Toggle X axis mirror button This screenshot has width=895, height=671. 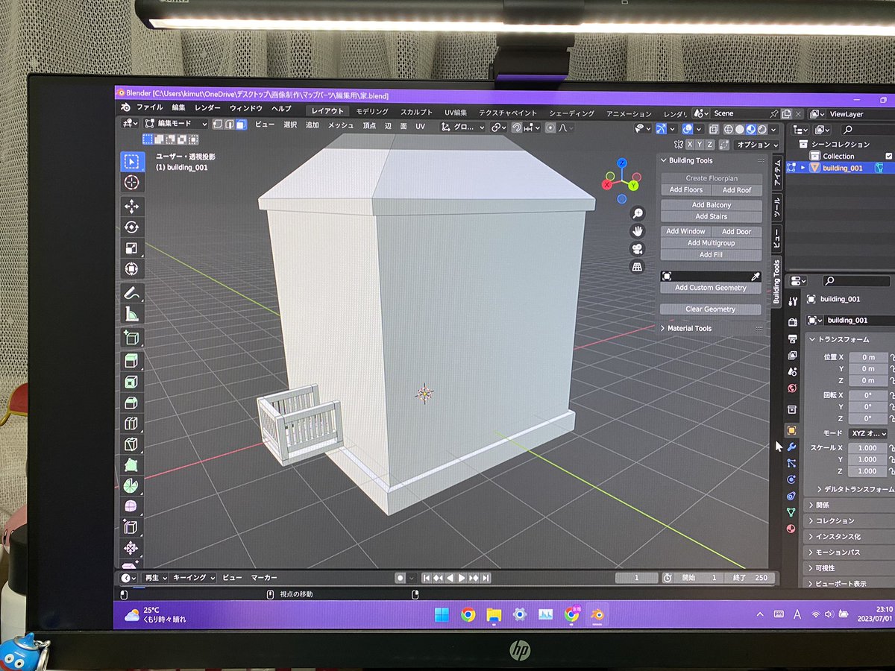(x=690, y=145)
